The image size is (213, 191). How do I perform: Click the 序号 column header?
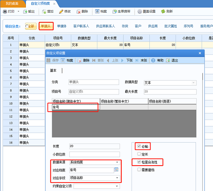[11, 38]
